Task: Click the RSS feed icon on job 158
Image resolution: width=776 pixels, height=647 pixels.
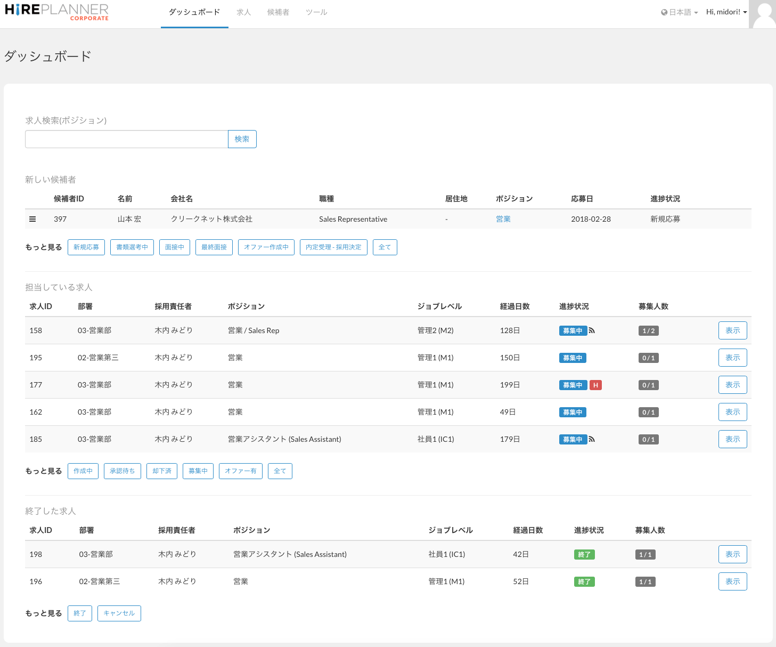Action: pyautogui.click(x=592, y=331)
